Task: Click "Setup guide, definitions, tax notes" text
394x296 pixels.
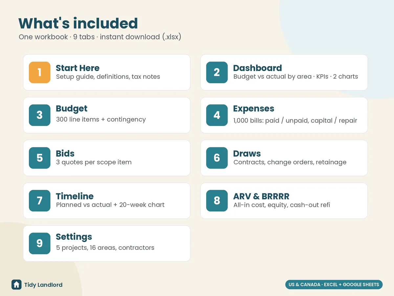Action: coord(108,77)
